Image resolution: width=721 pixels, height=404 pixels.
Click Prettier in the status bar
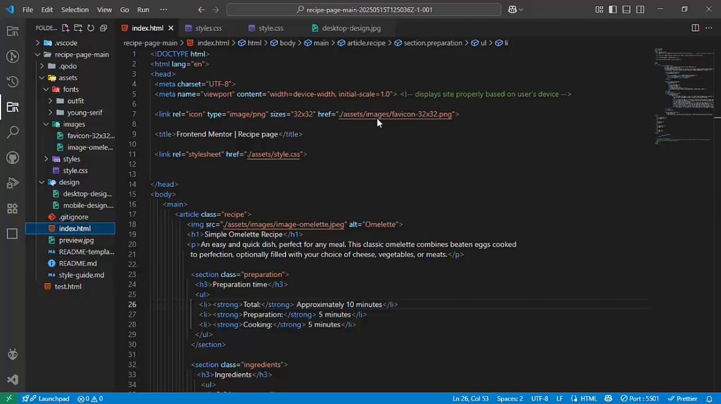pos(682,399)
